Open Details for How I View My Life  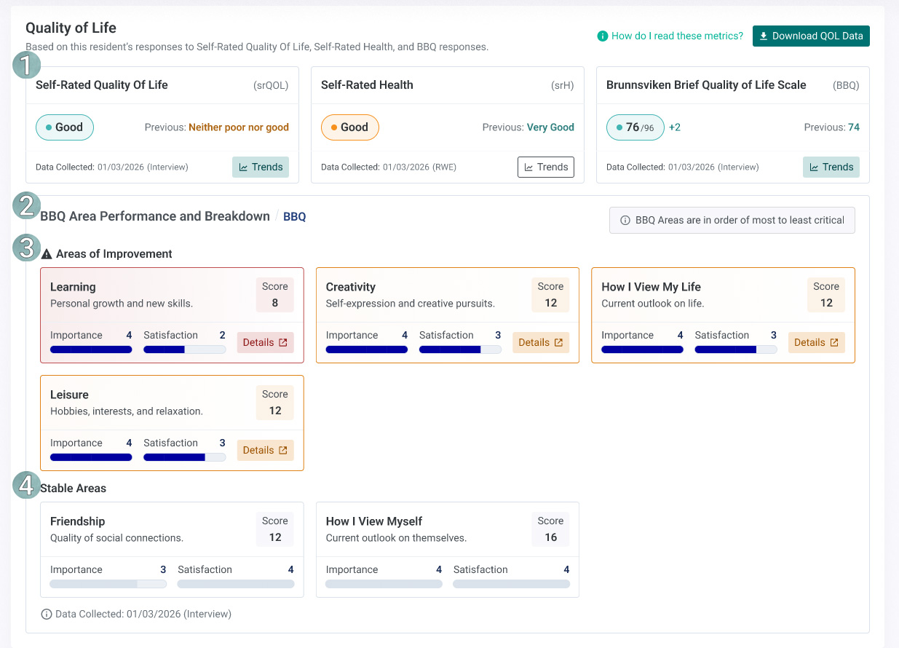(817, 342)
